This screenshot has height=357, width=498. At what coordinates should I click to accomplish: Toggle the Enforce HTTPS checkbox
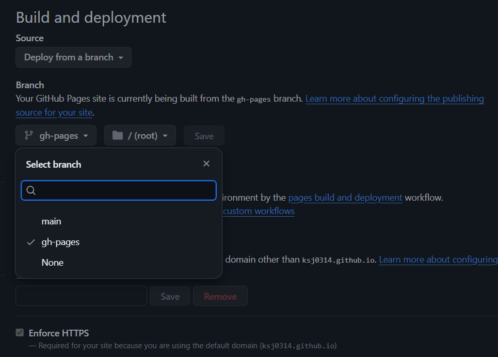(20, 333)
